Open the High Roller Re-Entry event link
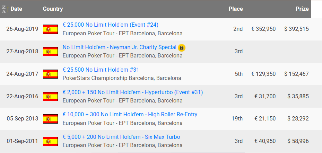 pyautogui.click(x=130, y=115)
